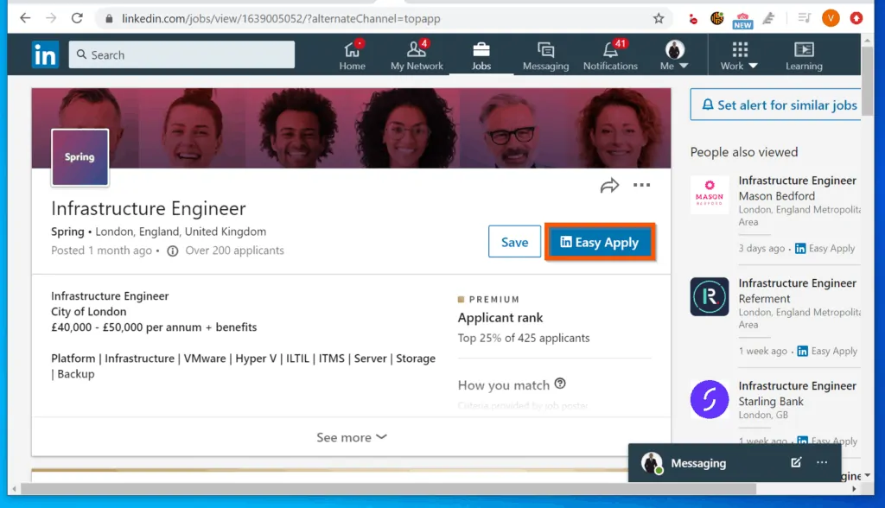Refresh the page in the browser
The height and width of the screenshot is (508, 885).
tap(77, 17)
